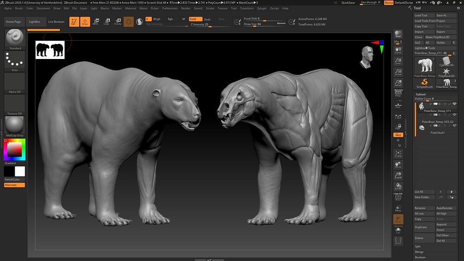Click the BPR render icon

(398, 34)
